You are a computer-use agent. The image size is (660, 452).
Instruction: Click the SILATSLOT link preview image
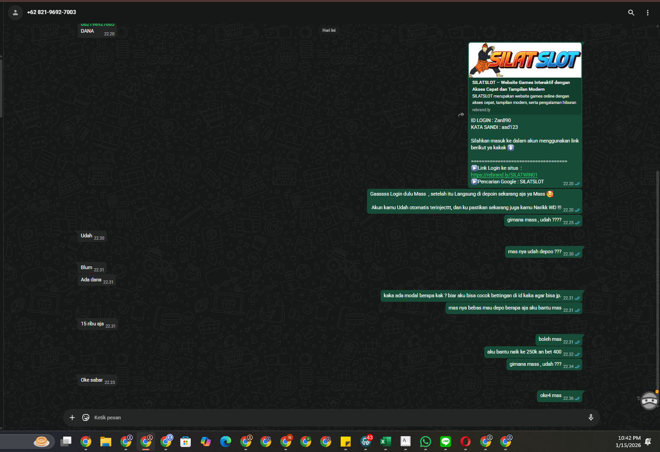pos(525,60)
